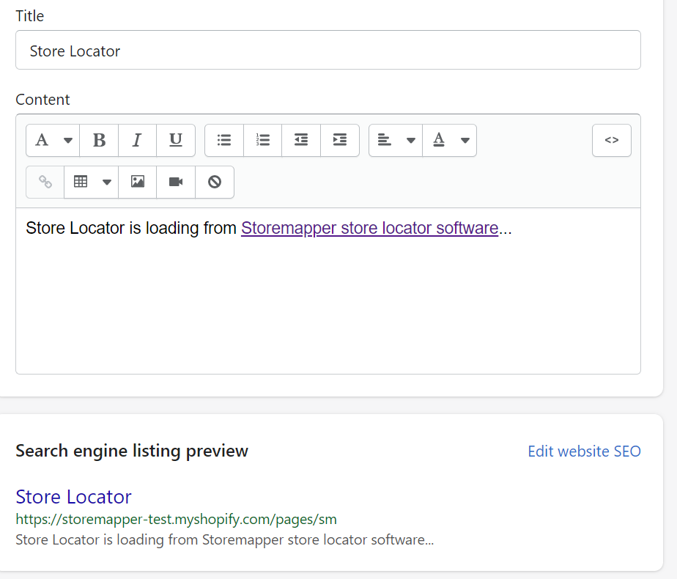Insert an image into the content

tap(137, 182)
